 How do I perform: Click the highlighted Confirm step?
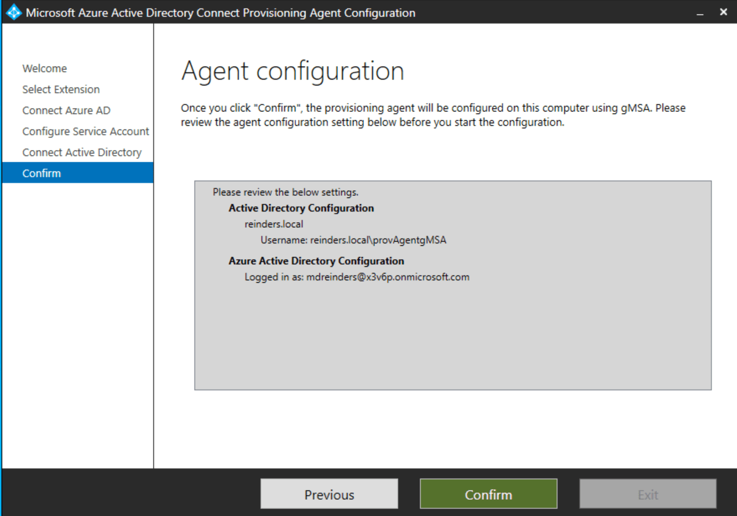(x=41, y=173)
